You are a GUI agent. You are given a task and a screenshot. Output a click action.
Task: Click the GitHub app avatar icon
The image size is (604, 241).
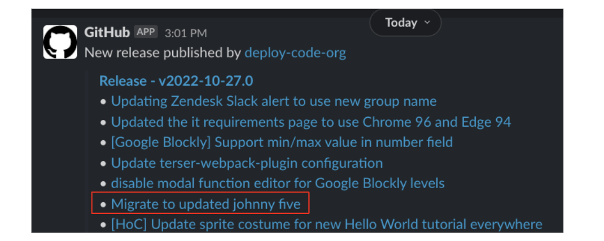60,42
